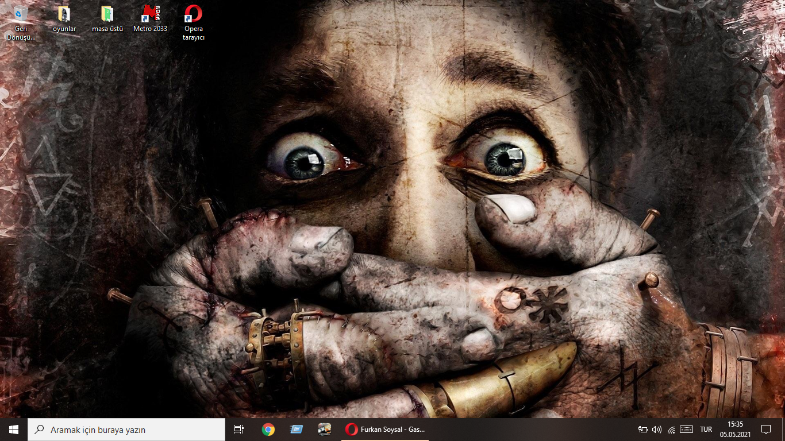Open Task View on the taskbar
785x441 pixels.
(x=238, y=429)
